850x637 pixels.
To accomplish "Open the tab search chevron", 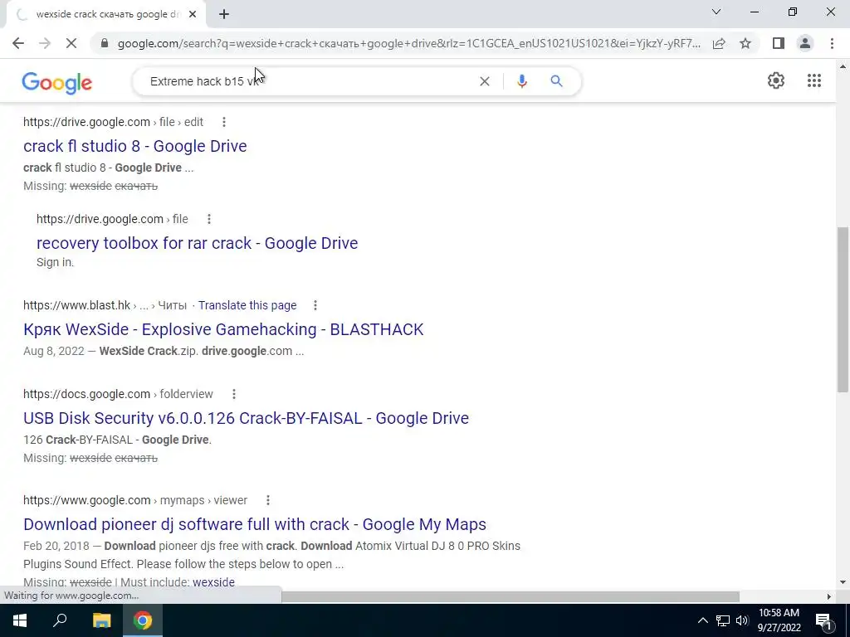I will (716, 12).
